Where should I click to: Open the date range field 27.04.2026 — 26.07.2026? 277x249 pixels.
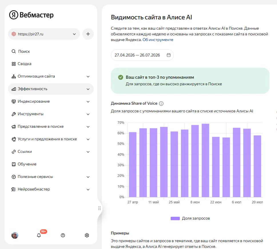[x=142, y=55]
